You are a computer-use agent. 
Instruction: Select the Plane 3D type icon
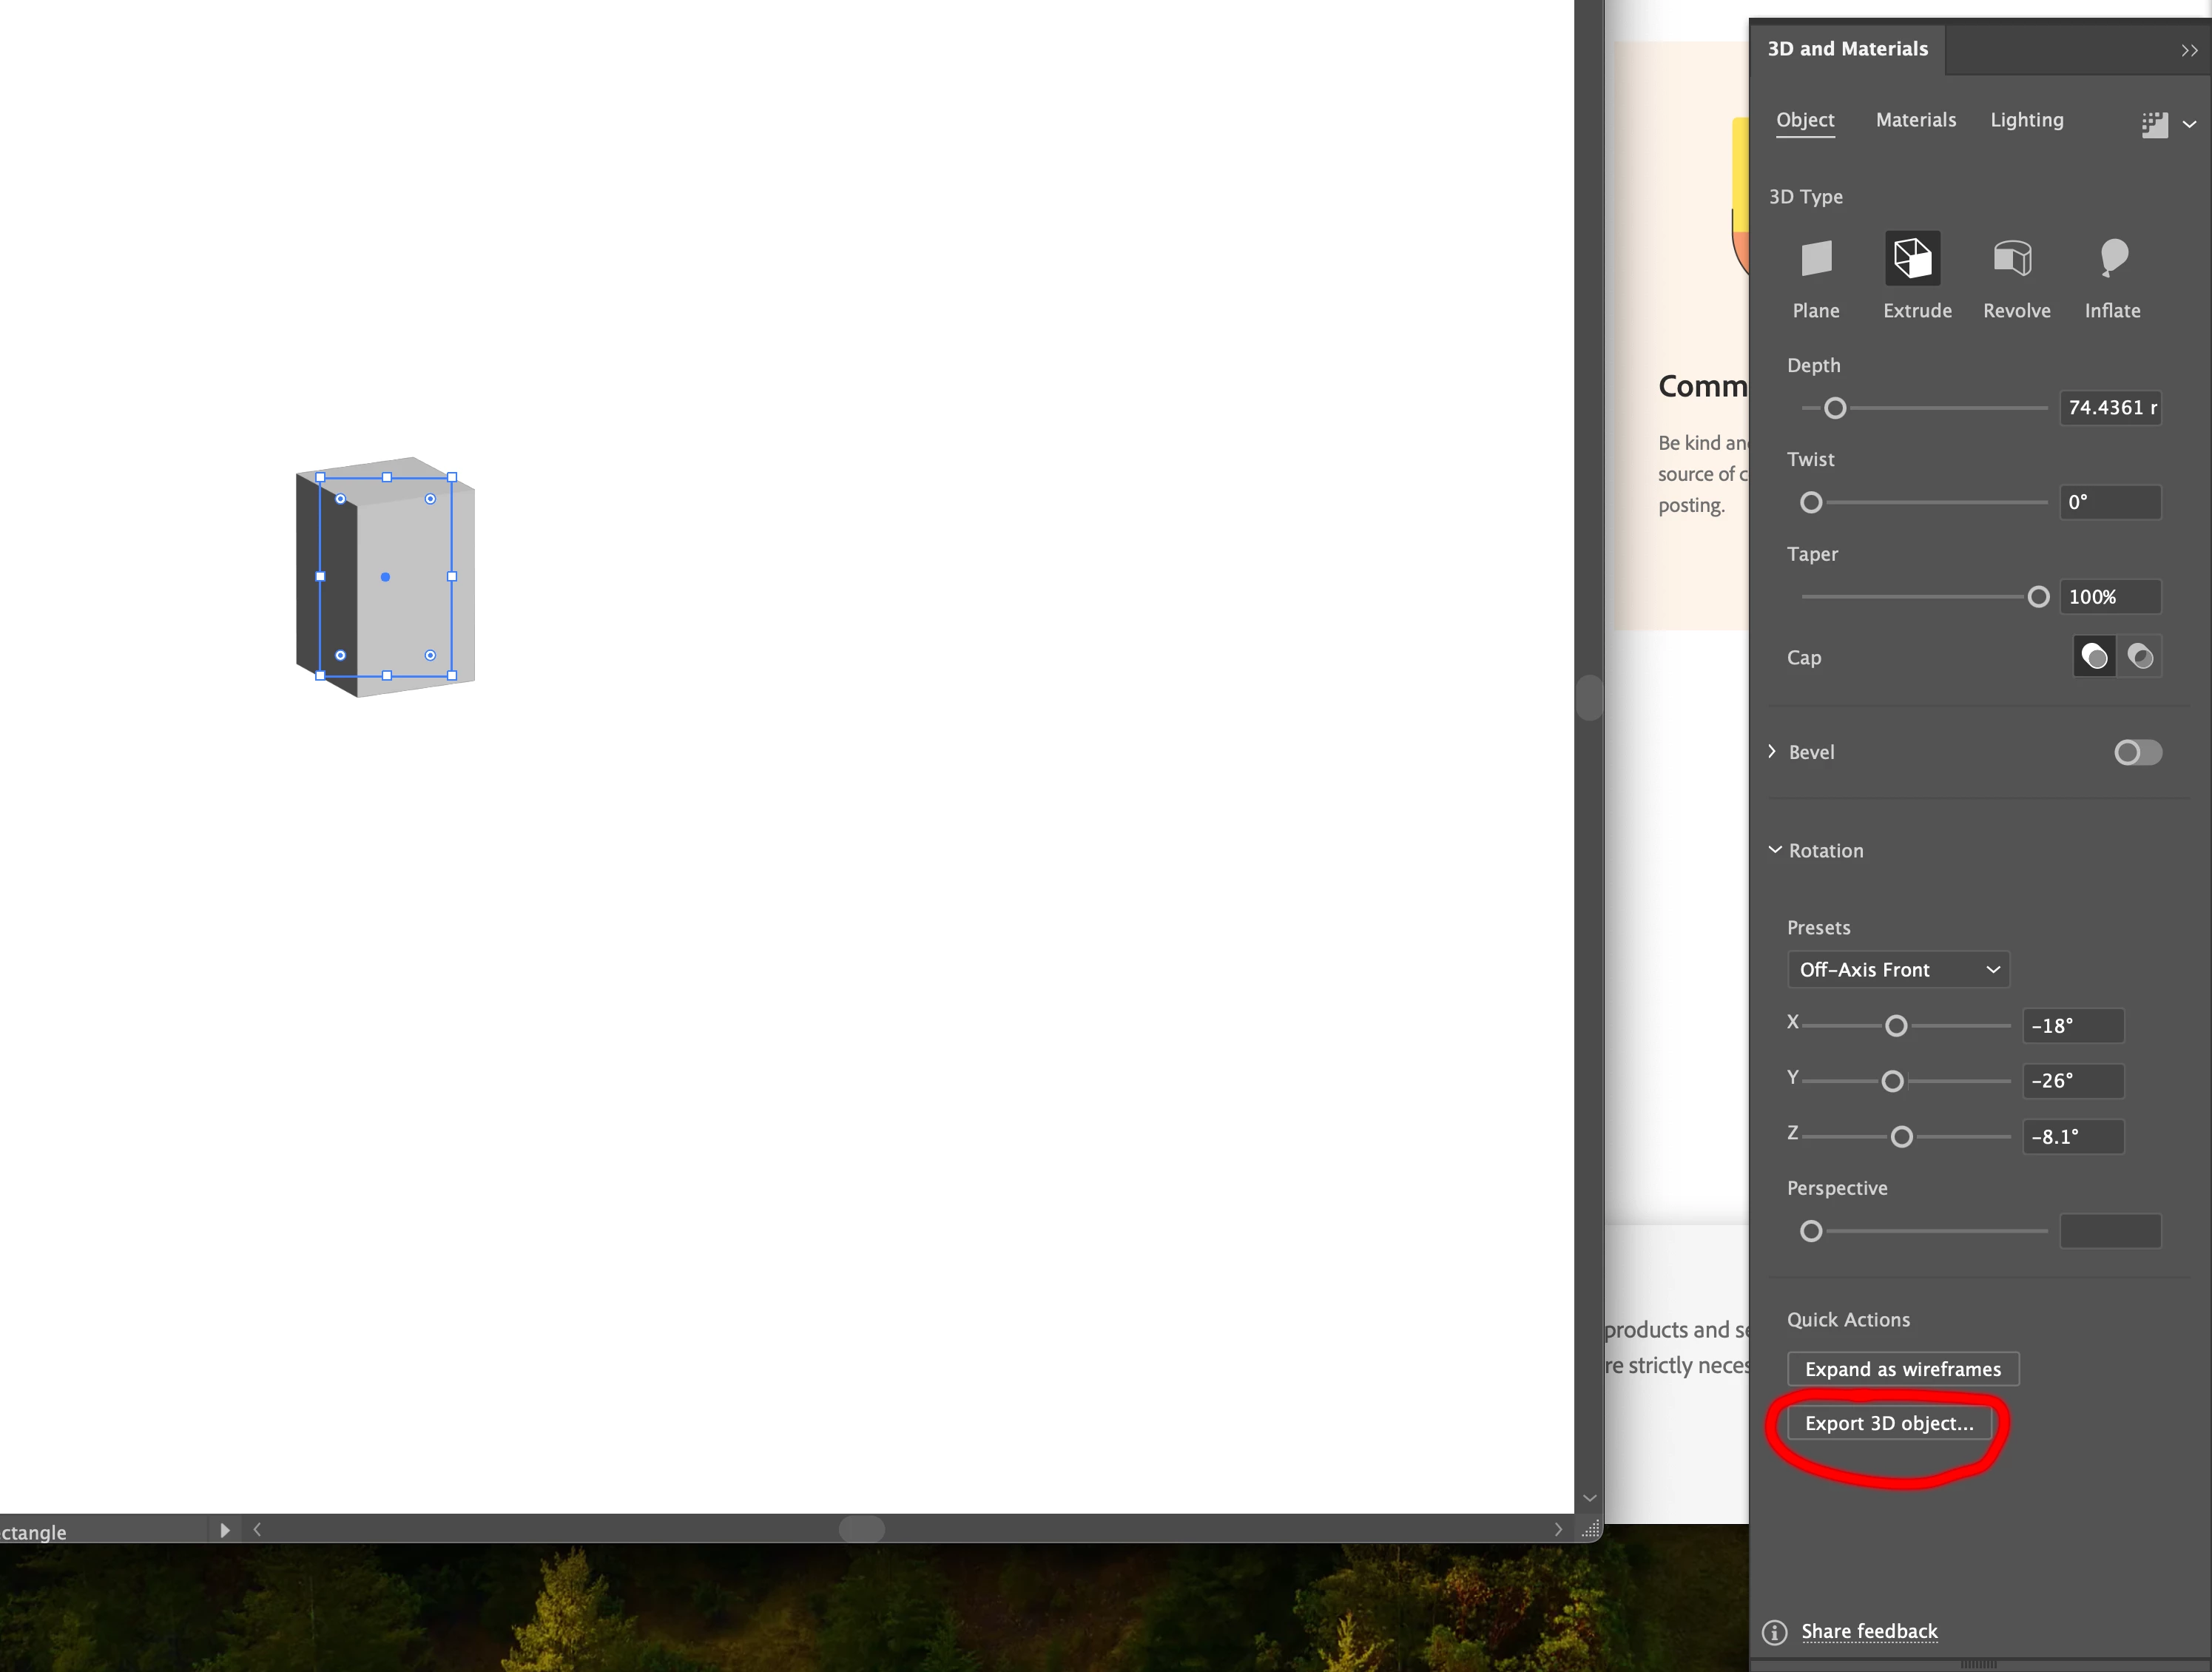[x=1815, y=259]
